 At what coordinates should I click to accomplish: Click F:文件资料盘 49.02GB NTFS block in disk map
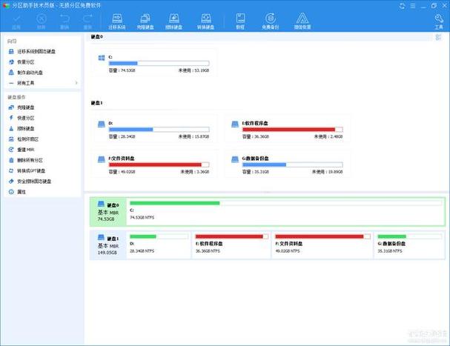(322, 244)
